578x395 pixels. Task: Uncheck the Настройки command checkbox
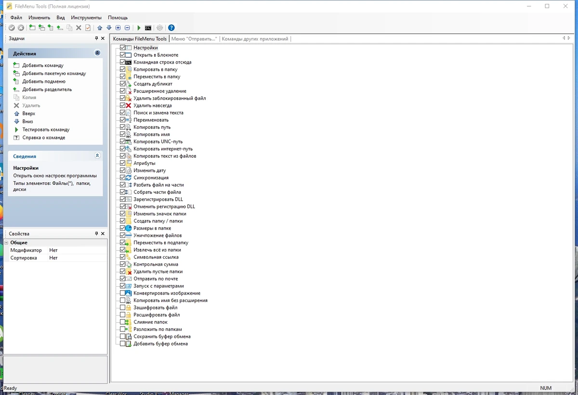[x=122, y=48]
